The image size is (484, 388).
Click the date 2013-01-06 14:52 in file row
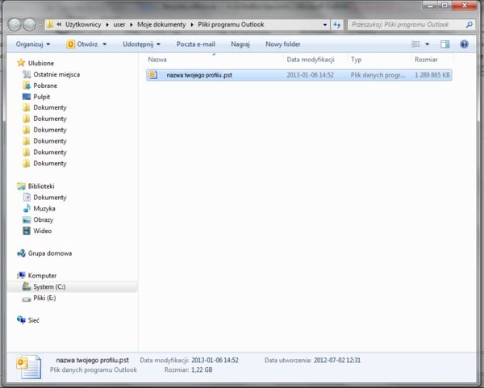(310, 75)
